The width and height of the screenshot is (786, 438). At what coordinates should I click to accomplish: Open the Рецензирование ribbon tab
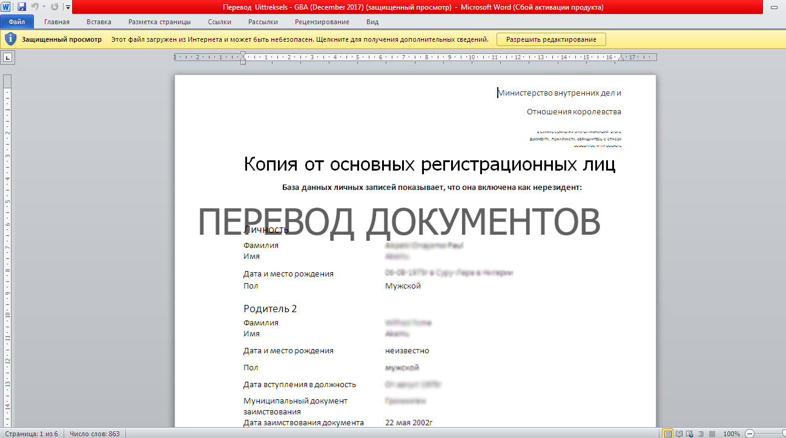(322, 22)
